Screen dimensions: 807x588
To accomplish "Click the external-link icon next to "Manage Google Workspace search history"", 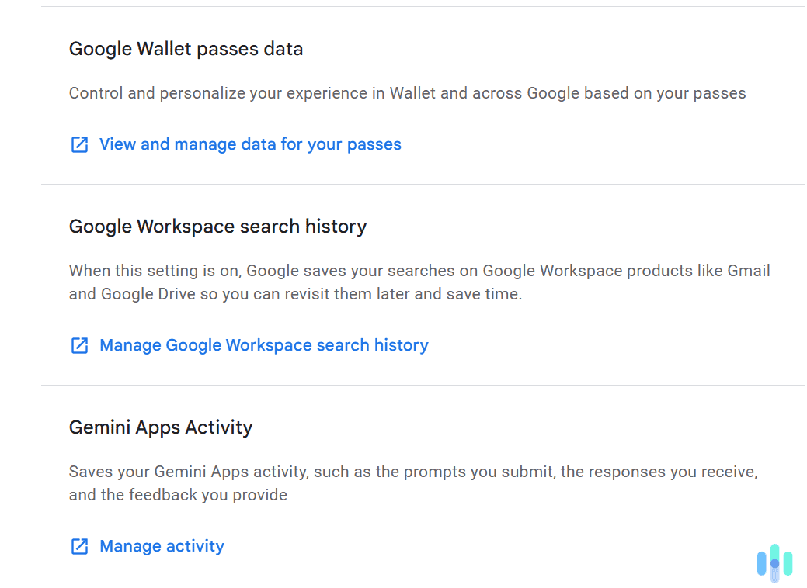I will (79, 345).
